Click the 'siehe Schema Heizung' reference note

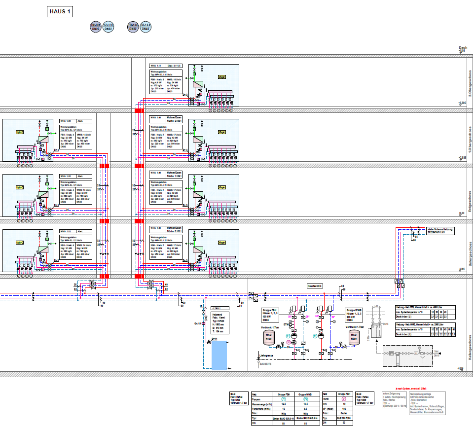440,232
